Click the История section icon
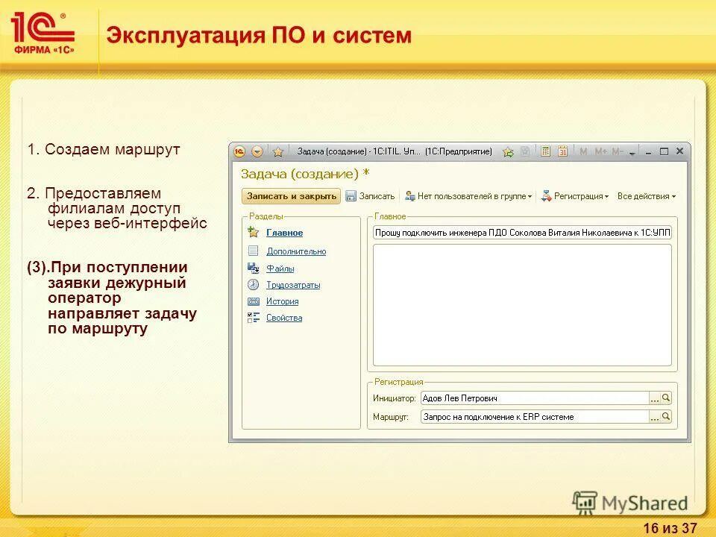This screenshot has height=537, width=716. click(253, 301)
